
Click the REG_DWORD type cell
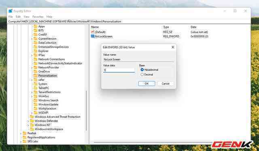tap(171, 36)
